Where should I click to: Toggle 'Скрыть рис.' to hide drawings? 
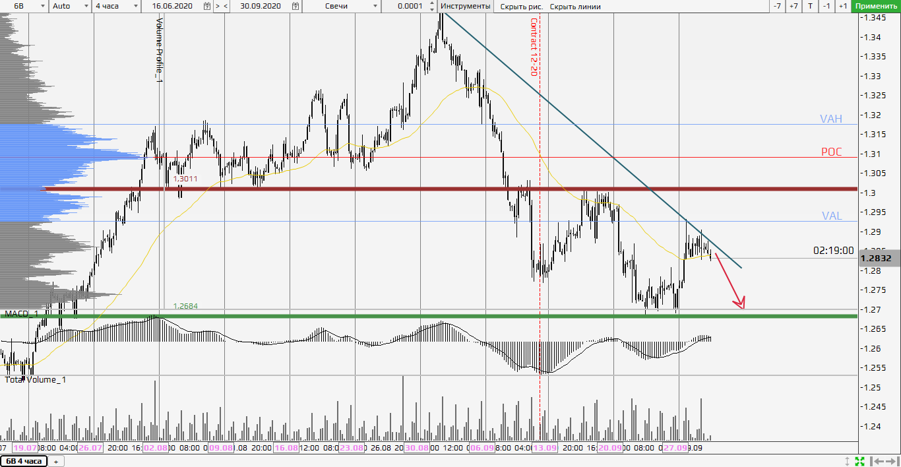pos(521,6)
